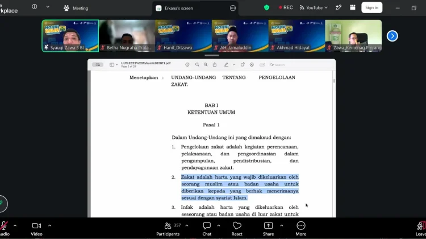Open the annotate pencil tool
Screen dimensions: 426x239
coord(339,7)
